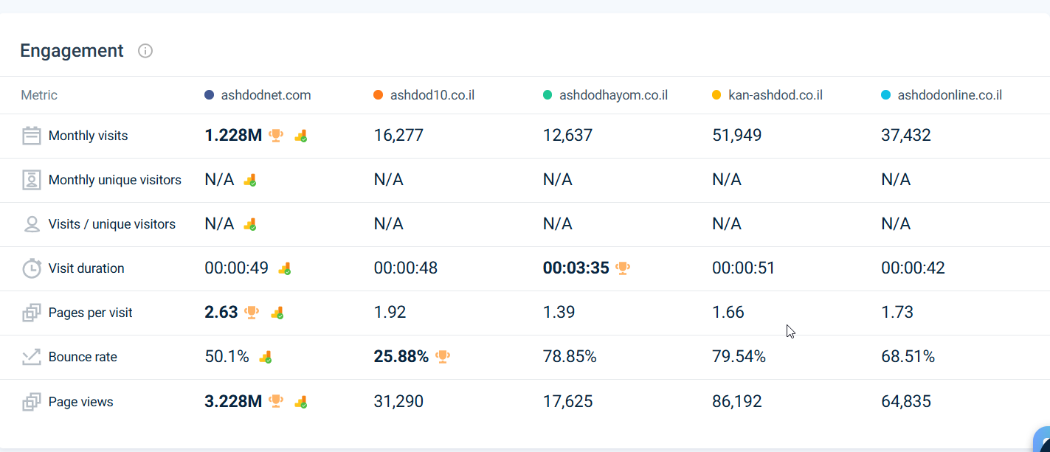Screen dimensions: 1050x452
Task: Open the ashdodhayom.co.il column header
Action: (614, 95)
